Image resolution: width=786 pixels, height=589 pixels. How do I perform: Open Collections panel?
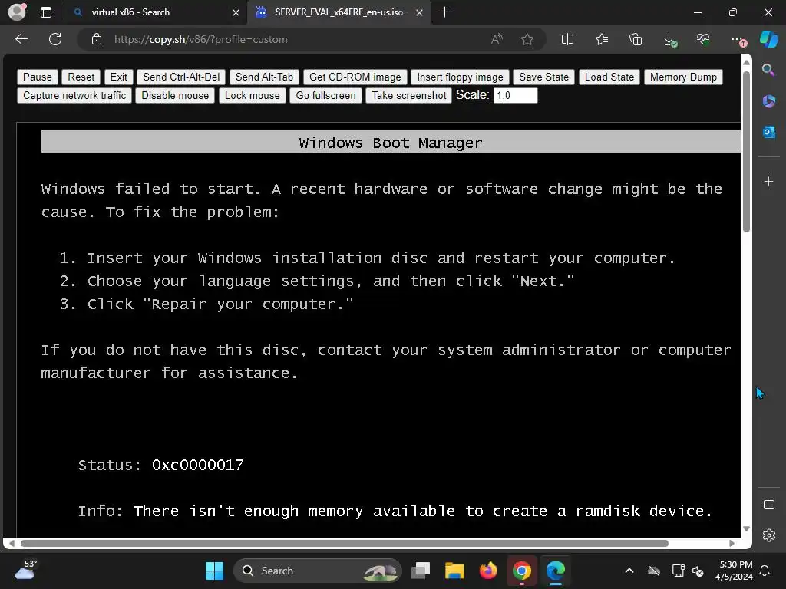click(636, 39)
